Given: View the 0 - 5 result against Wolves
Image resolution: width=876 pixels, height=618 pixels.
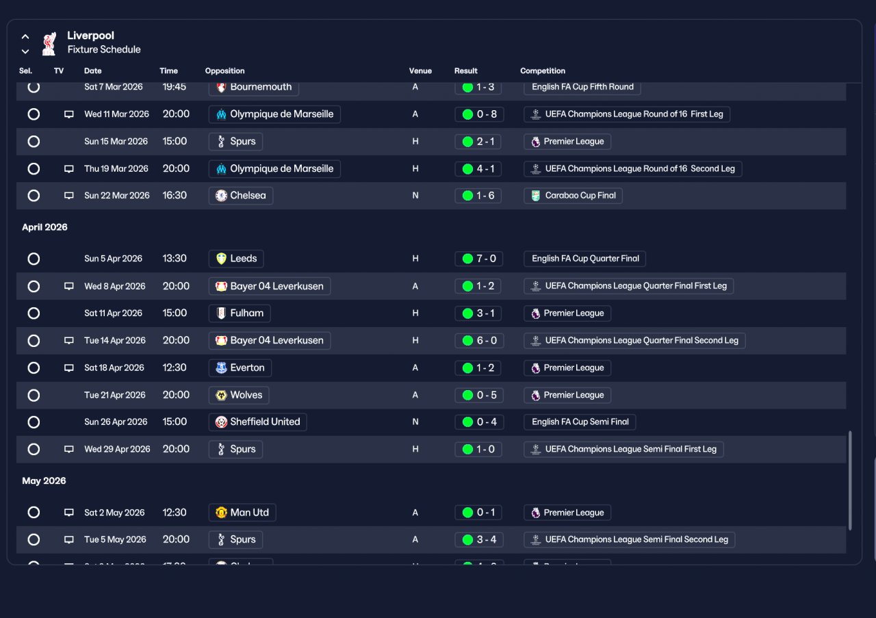Looking at the screenshot, I should 479,395.
